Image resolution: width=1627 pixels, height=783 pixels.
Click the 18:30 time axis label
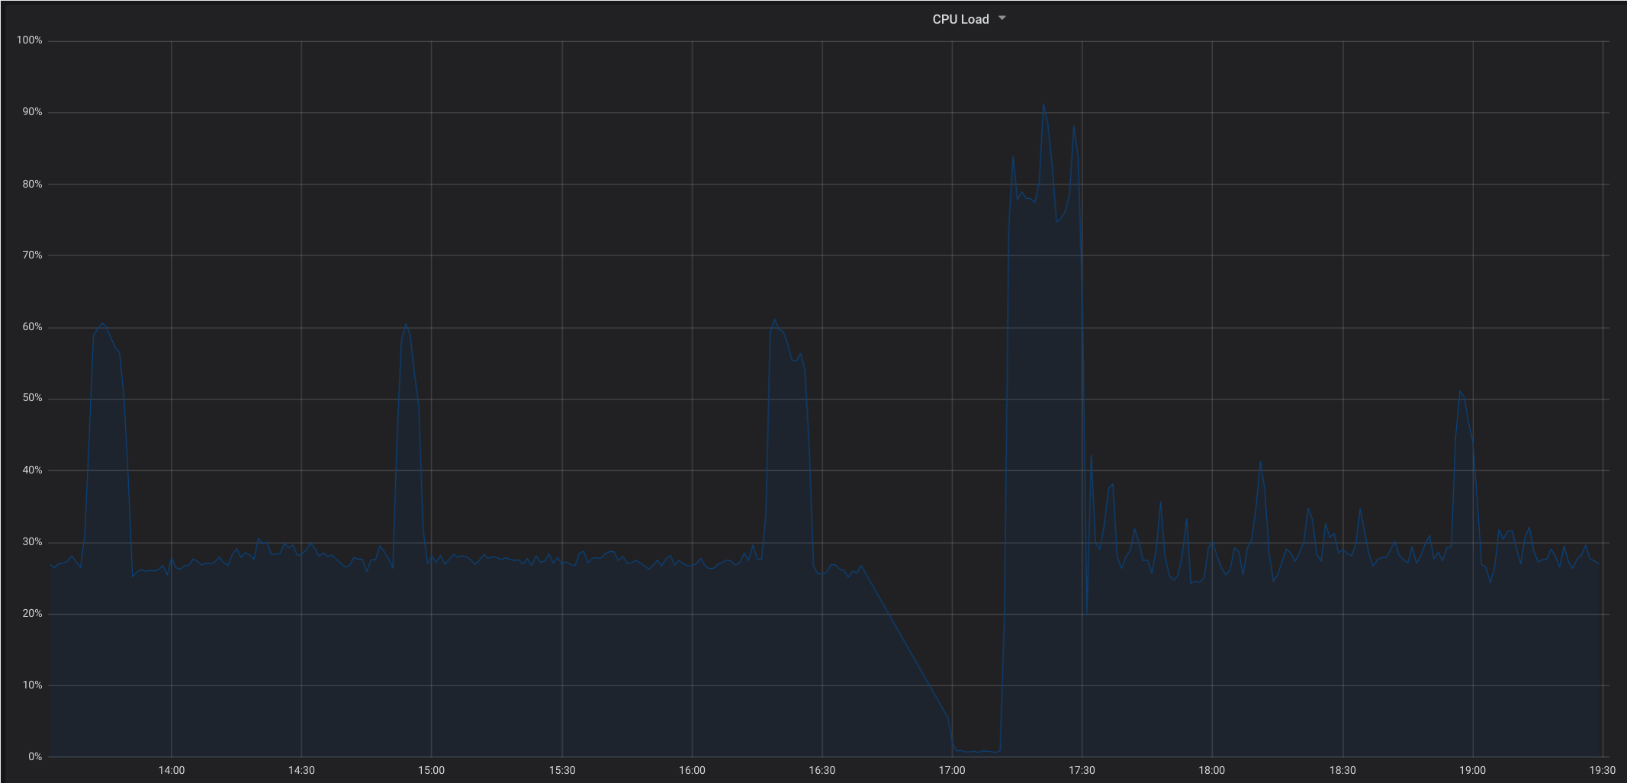click(x=1342, y=770)
